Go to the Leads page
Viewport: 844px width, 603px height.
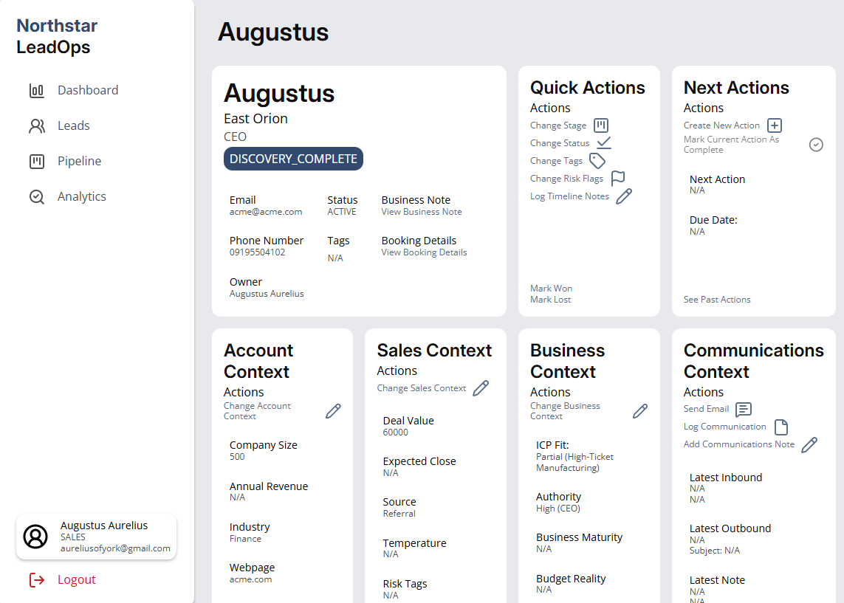[73, 125]
